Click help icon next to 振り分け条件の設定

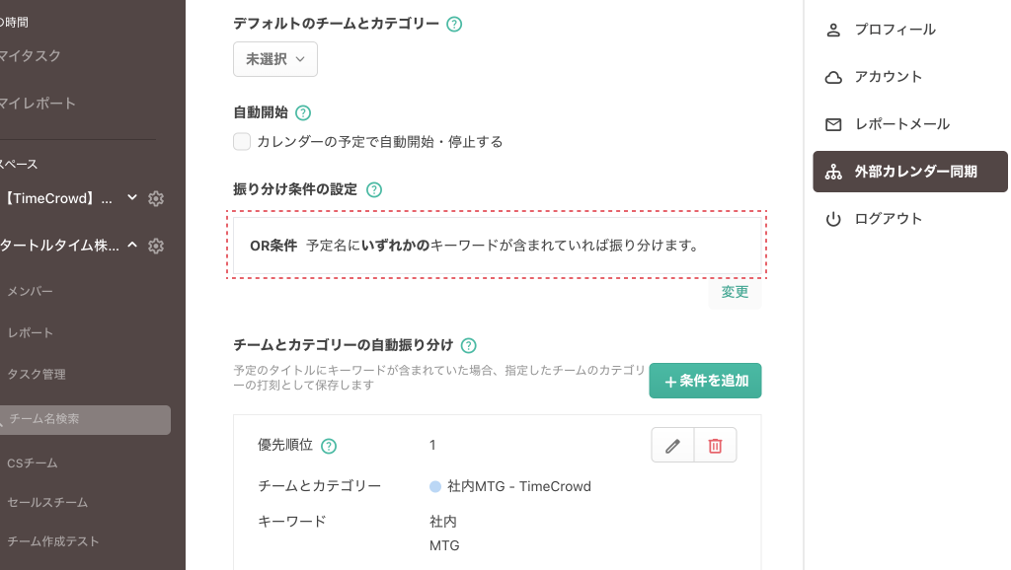click(x=374, y=189)
